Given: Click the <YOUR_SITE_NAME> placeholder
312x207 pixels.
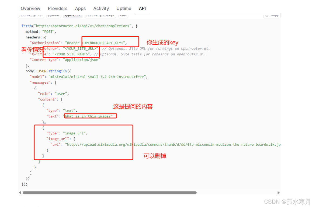Looking at the screenshot, I should pyautogui.click(x=71, y=54).
